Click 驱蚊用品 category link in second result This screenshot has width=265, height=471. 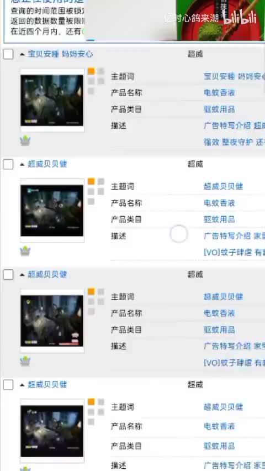pos(219,219)
